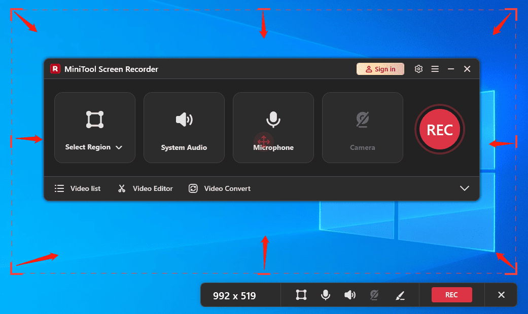Open the settings gear icon
This screenshot has width=528, height=314.
[418, 69]
